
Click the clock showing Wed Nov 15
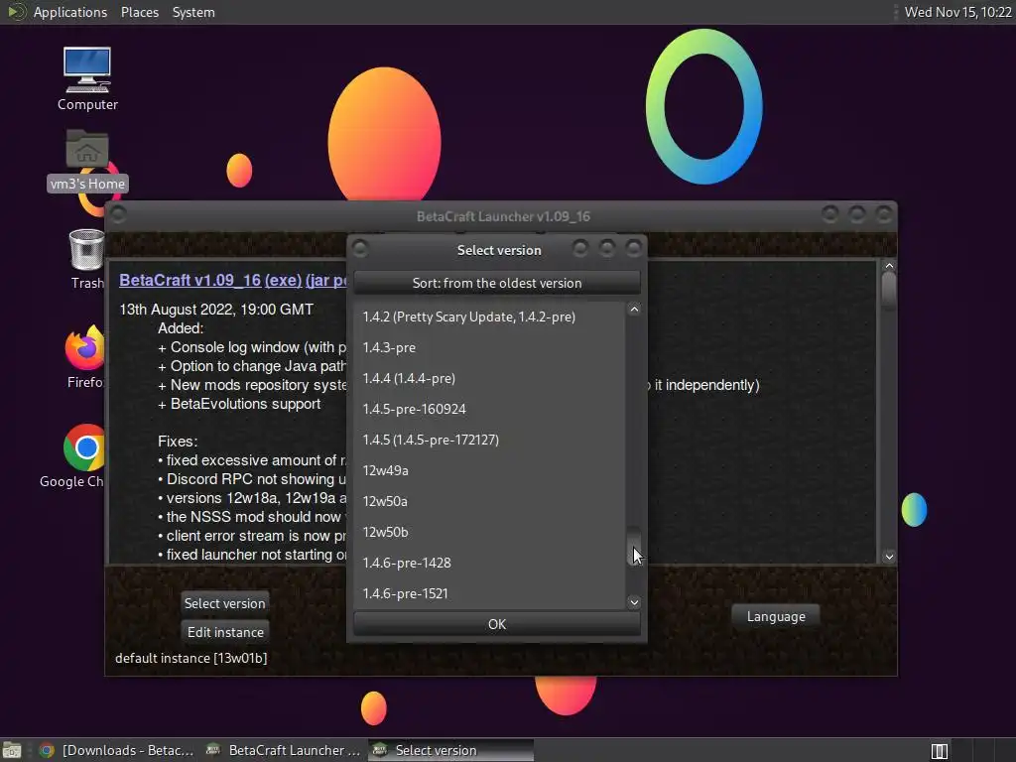coord(957,12)
